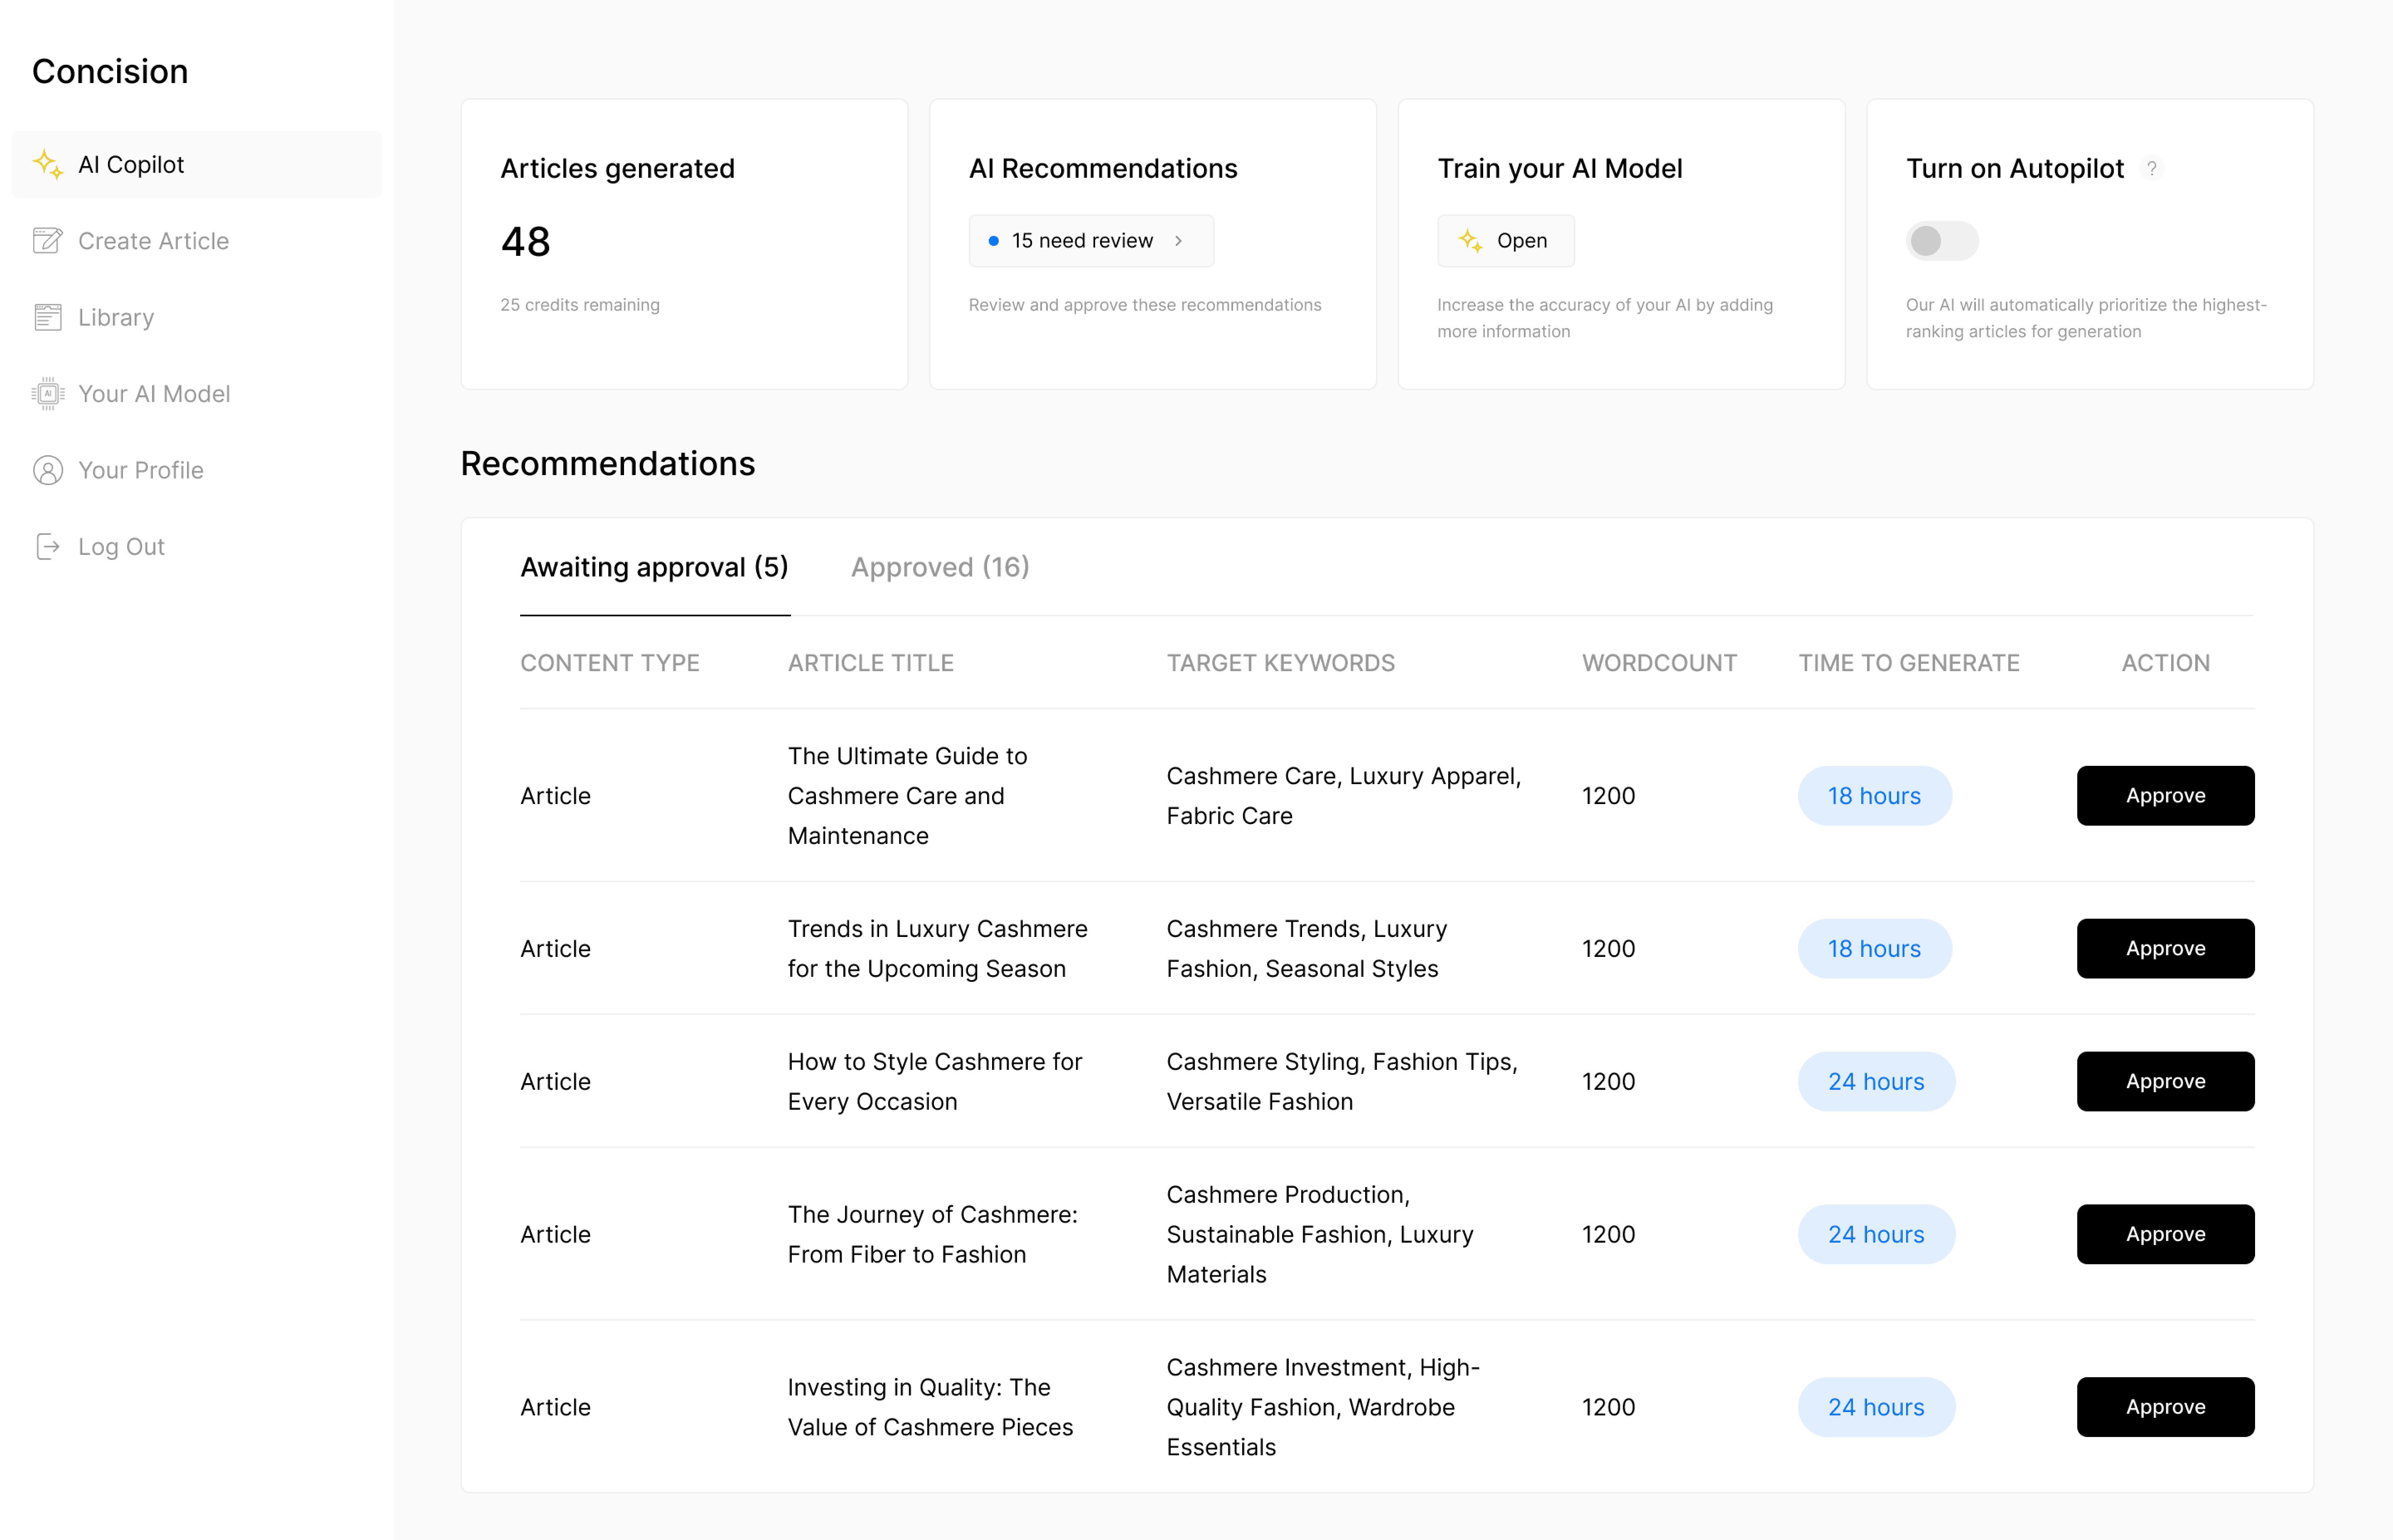
Task: Click the '48' articles generated count
Action: [x=526, y=242]
